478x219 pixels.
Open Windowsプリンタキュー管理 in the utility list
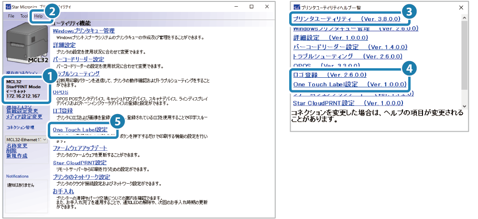click(84, 31)
